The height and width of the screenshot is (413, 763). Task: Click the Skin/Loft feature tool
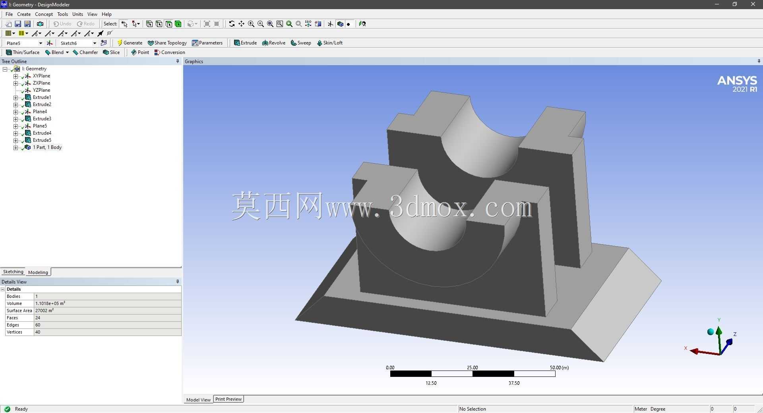click(329, 43)
